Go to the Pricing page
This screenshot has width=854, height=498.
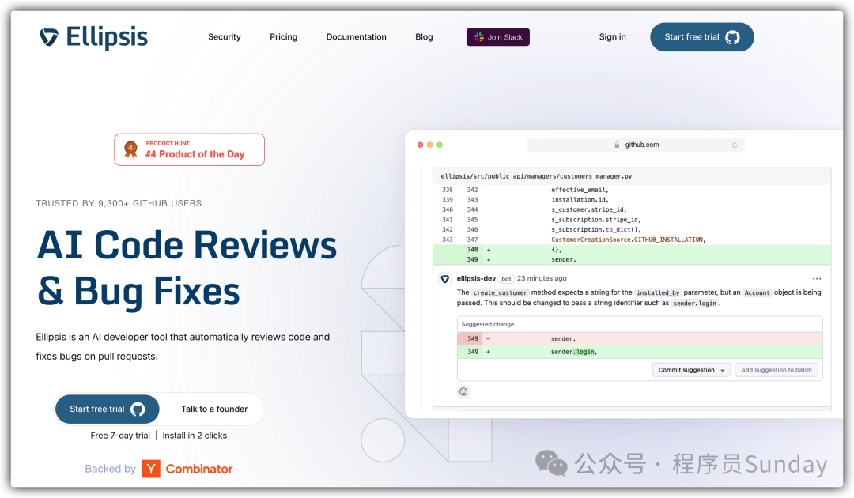[x=283, y=37]
